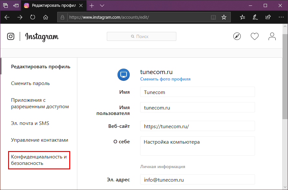The height and width of the screenshot is (190, 288).
Task: Focus the Поиск search field
Action: pos(141,36)
